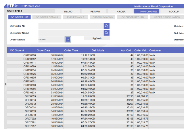This screenshot has width=184, height=129.
Task: Click the Adv Ord... column header
Action: 127,50
